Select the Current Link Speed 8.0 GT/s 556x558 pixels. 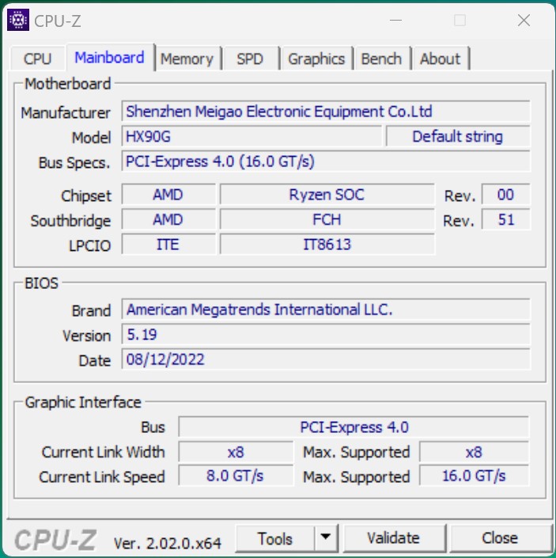[236, 476]
